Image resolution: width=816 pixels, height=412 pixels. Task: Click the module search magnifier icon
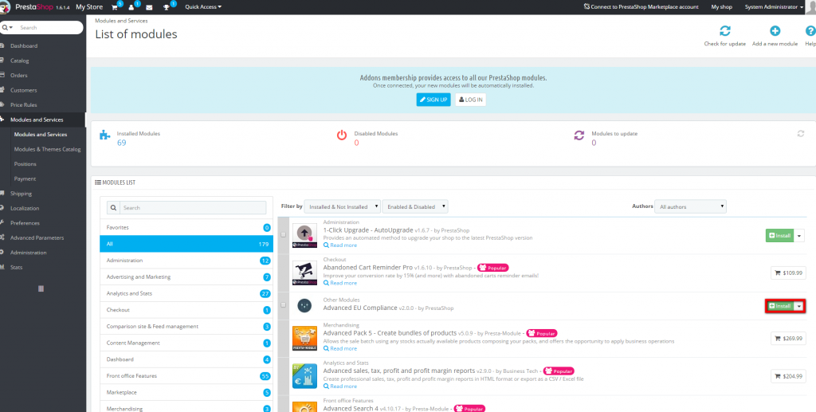[x=113, y=207]
